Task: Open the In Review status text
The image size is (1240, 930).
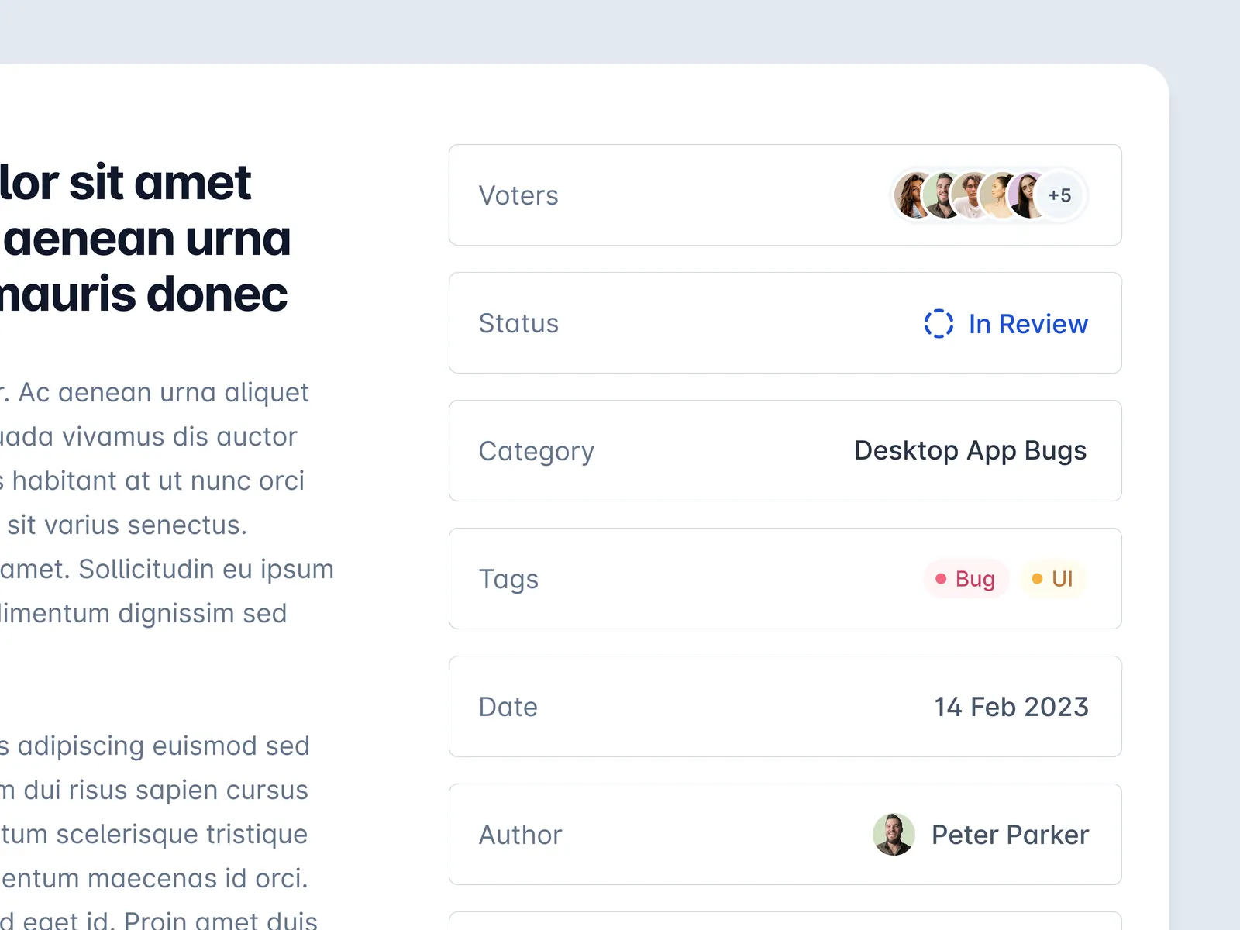Action: 1028,324
